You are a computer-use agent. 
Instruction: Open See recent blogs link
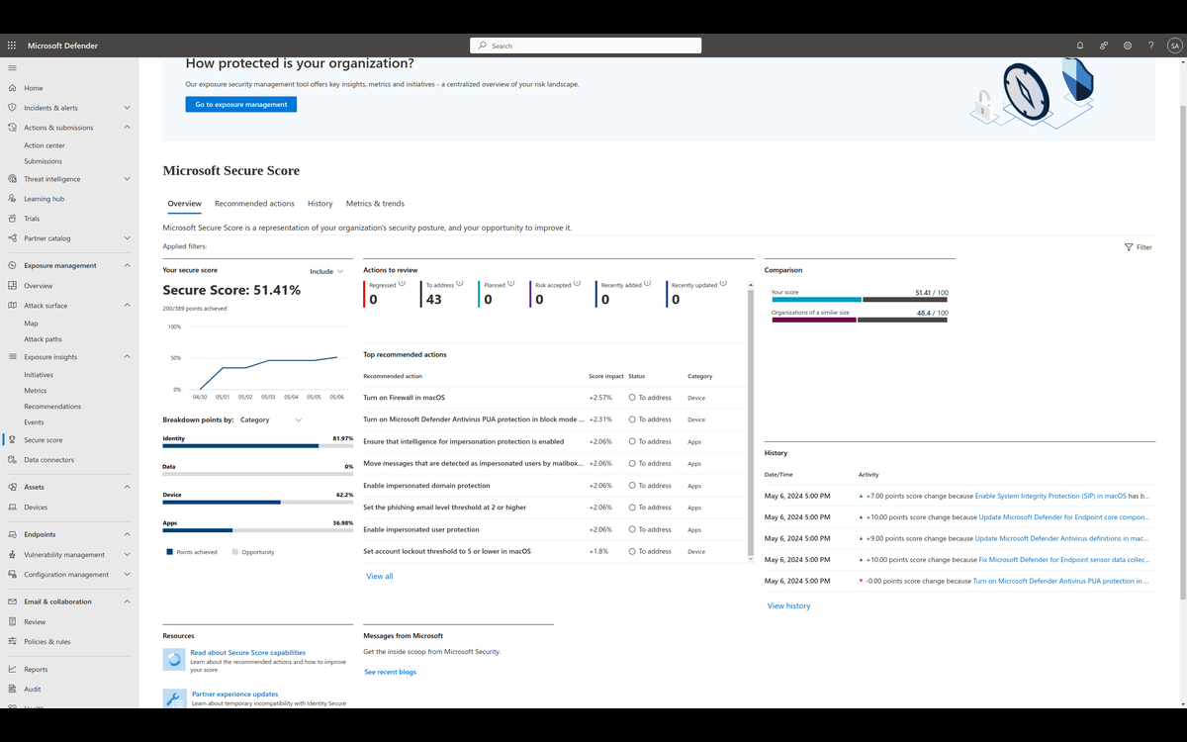[x=390, y=672]
